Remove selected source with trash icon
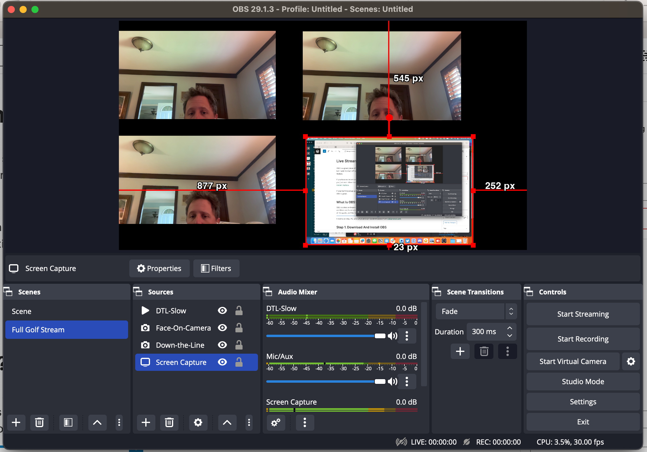 coord(169,422)
